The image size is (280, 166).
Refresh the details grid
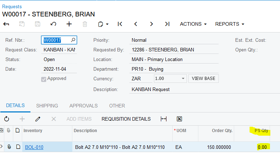pos(6,119)
